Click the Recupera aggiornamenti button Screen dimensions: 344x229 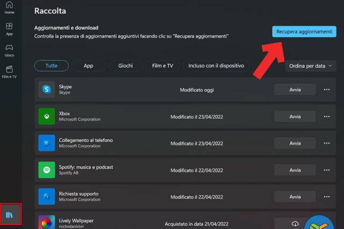point(304,32)
